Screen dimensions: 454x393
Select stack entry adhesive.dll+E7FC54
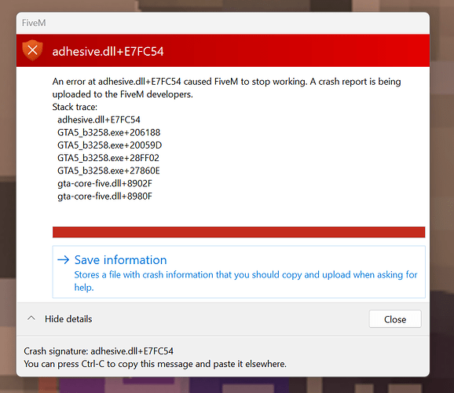99,119
